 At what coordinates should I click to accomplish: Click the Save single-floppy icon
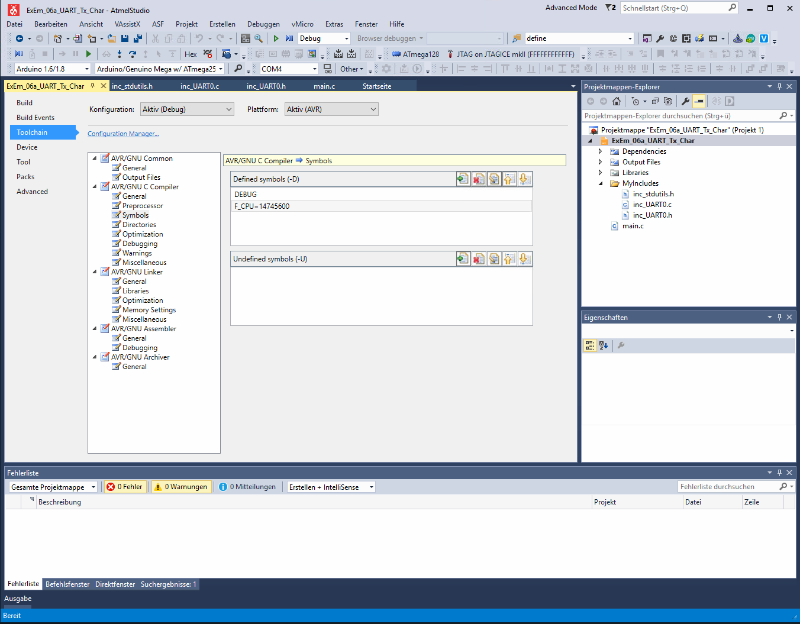[x=125, y=38]
